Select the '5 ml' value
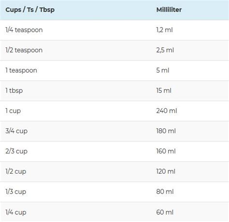Viewport: 229px width, 222px height. pos(163,70)
